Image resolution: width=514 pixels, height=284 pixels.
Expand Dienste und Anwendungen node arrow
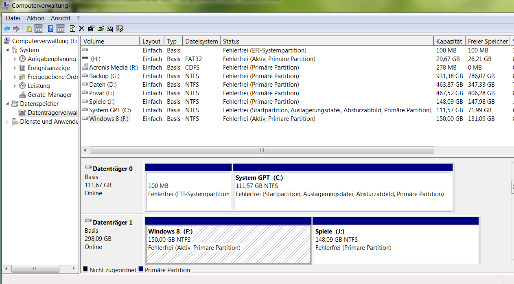(7, 122)
